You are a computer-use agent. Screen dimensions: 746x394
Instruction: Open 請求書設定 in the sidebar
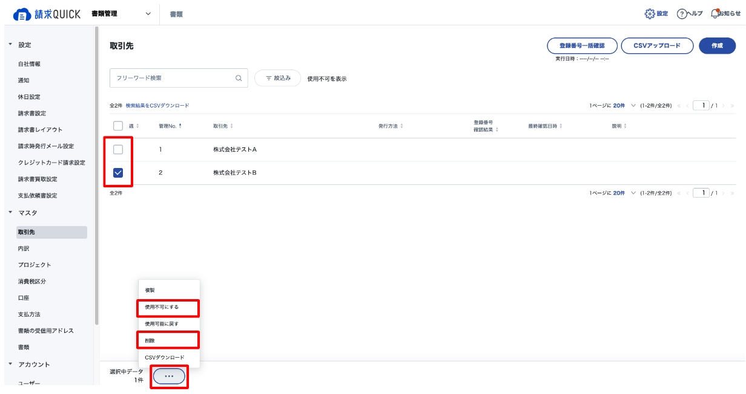coord(32,113)
